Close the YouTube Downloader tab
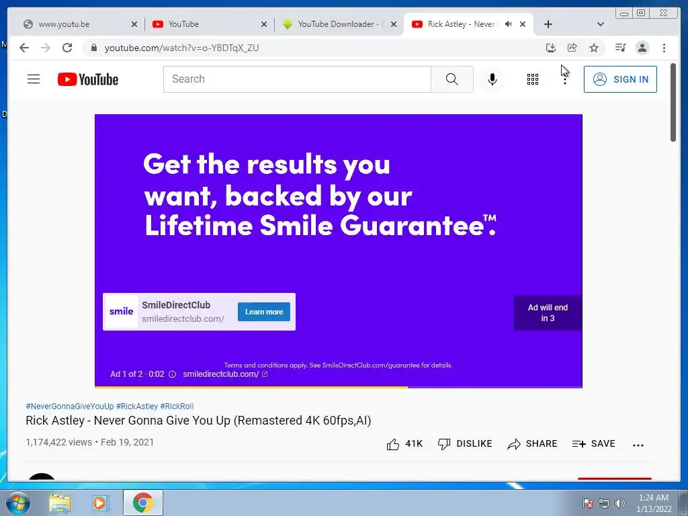This screenshot has height=516, width=688. pyautogui.click(x=394, y=24)
